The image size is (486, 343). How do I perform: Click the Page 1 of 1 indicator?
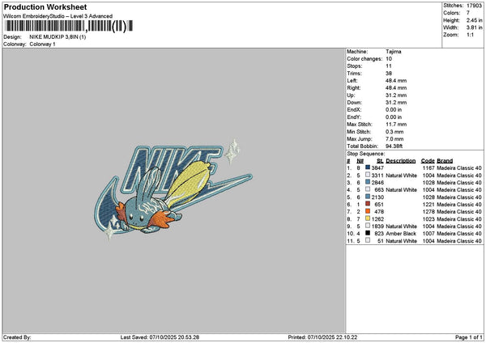pos(469,337)
